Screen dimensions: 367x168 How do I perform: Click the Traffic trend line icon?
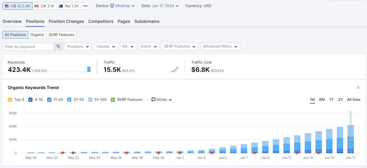coord(174,69)
